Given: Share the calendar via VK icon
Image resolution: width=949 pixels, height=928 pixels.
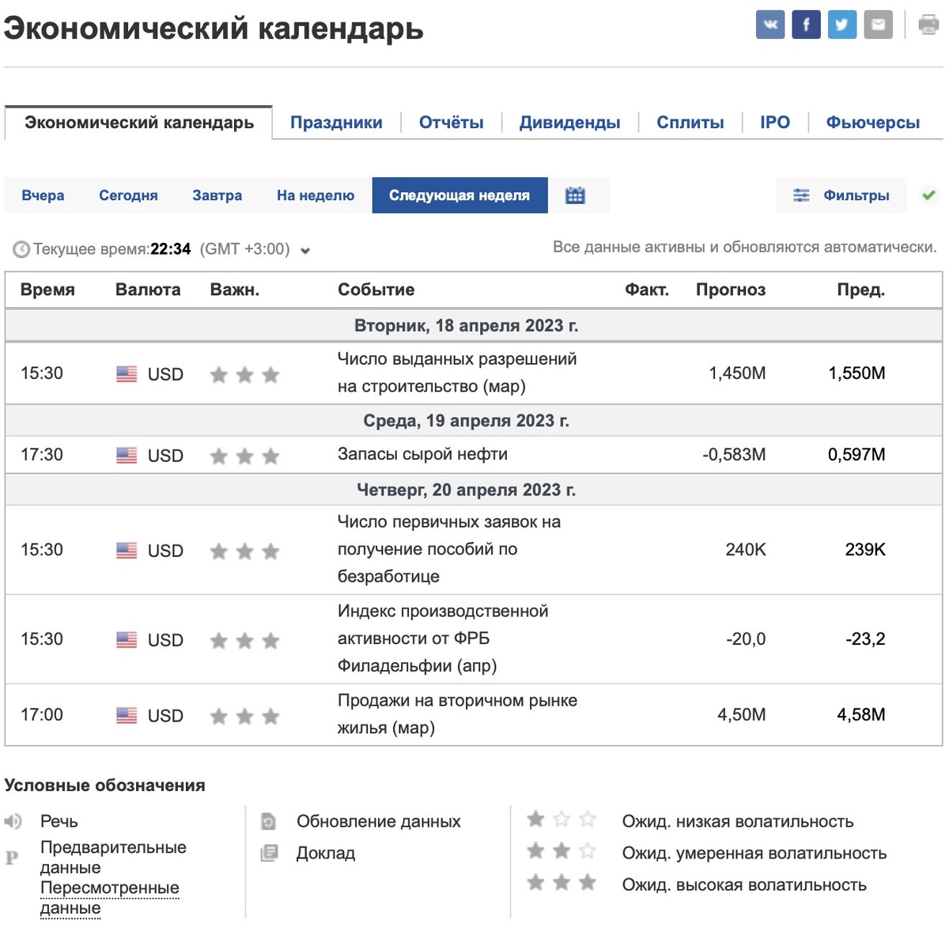Looking at the screenshot, I should pos(769,24).
